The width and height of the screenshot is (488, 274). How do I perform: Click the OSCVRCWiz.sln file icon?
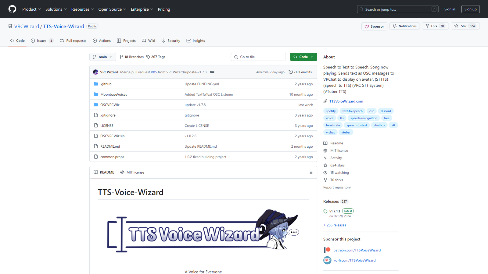click(x=96, y=136)
